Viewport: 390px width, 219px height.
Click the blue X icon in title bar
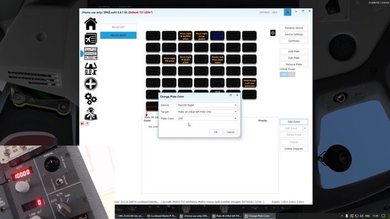[288, 12]
